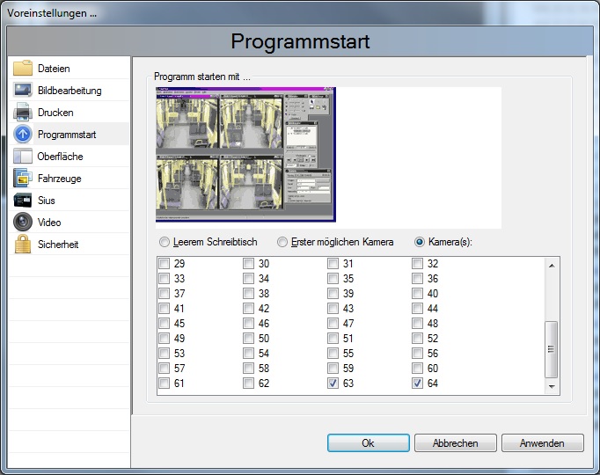Click the camera list down scroll arrow
600x475 pixels.
552,386
